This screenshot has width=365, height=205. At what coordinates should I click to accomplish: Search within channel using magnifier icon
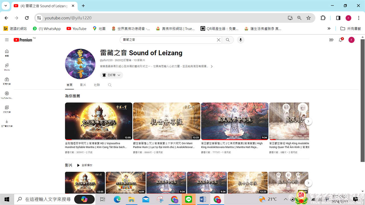tap(110, 85)
